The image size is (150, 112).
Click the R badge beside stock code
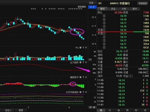tap(100, 3)
